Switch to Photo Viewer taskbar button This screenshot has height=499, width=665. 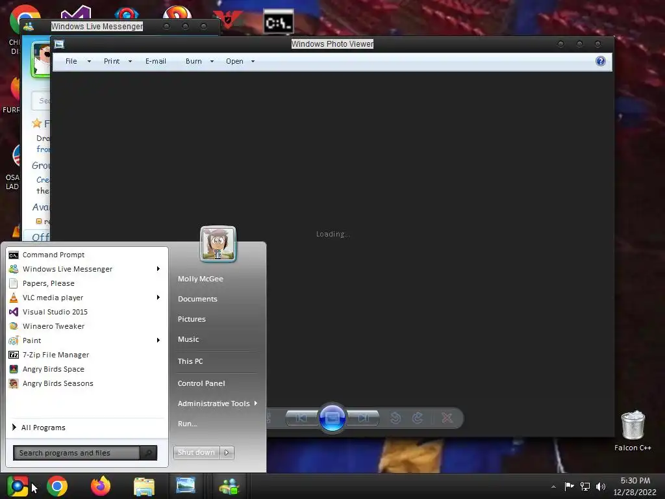186,486
